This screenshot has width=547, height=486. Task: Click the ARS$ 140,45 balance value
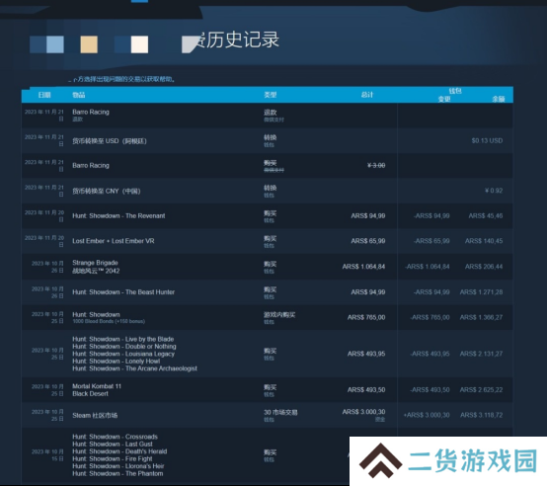point(484,241)
